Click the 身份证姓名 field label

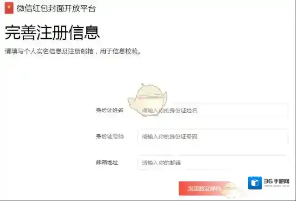[109, 110]
